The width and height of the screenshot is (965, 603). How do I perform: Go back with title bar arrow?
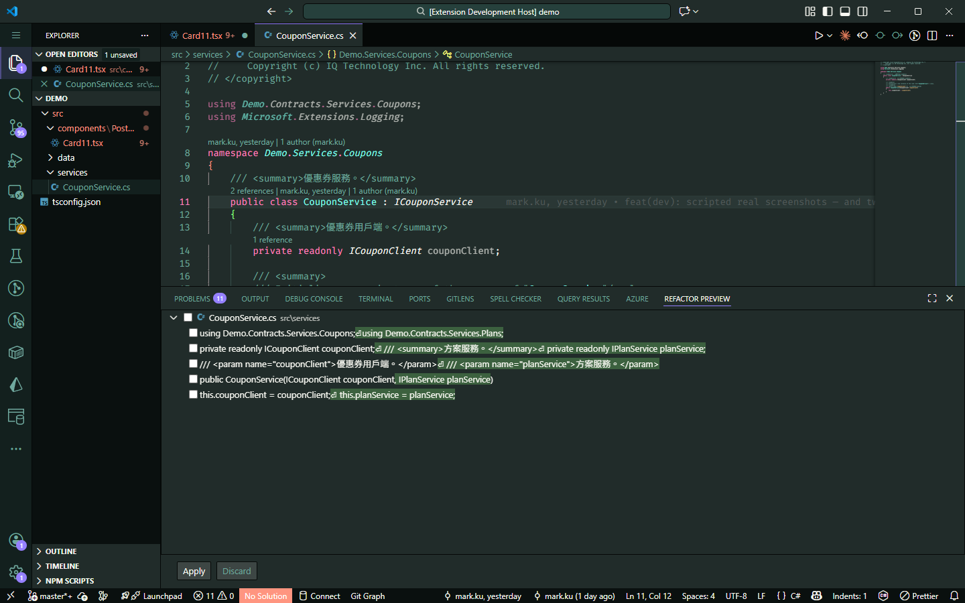(271, 11)
